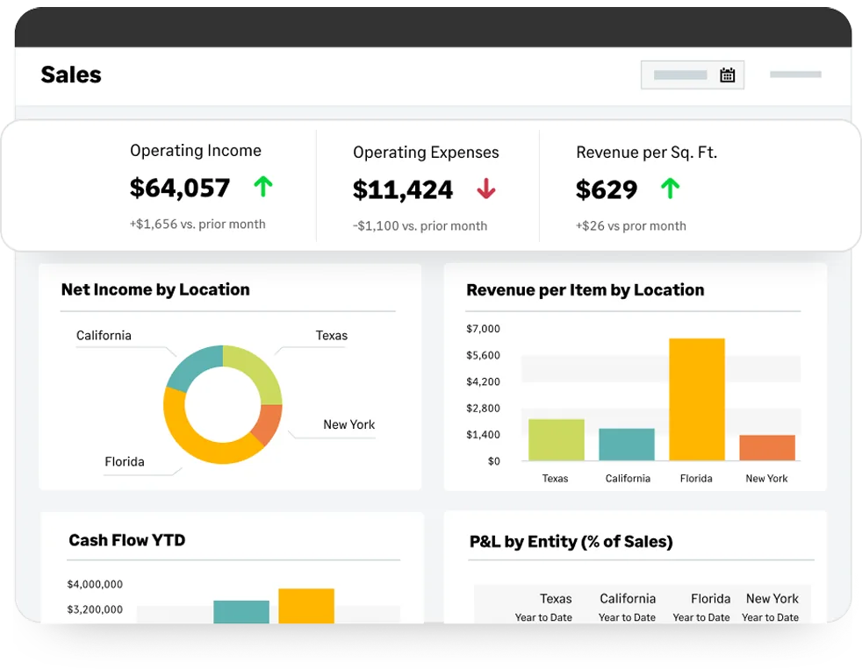Select the lime green Texas donut segment
This screenshot has height=669, width=862.
pyautogui.click(x=258, y=369)
